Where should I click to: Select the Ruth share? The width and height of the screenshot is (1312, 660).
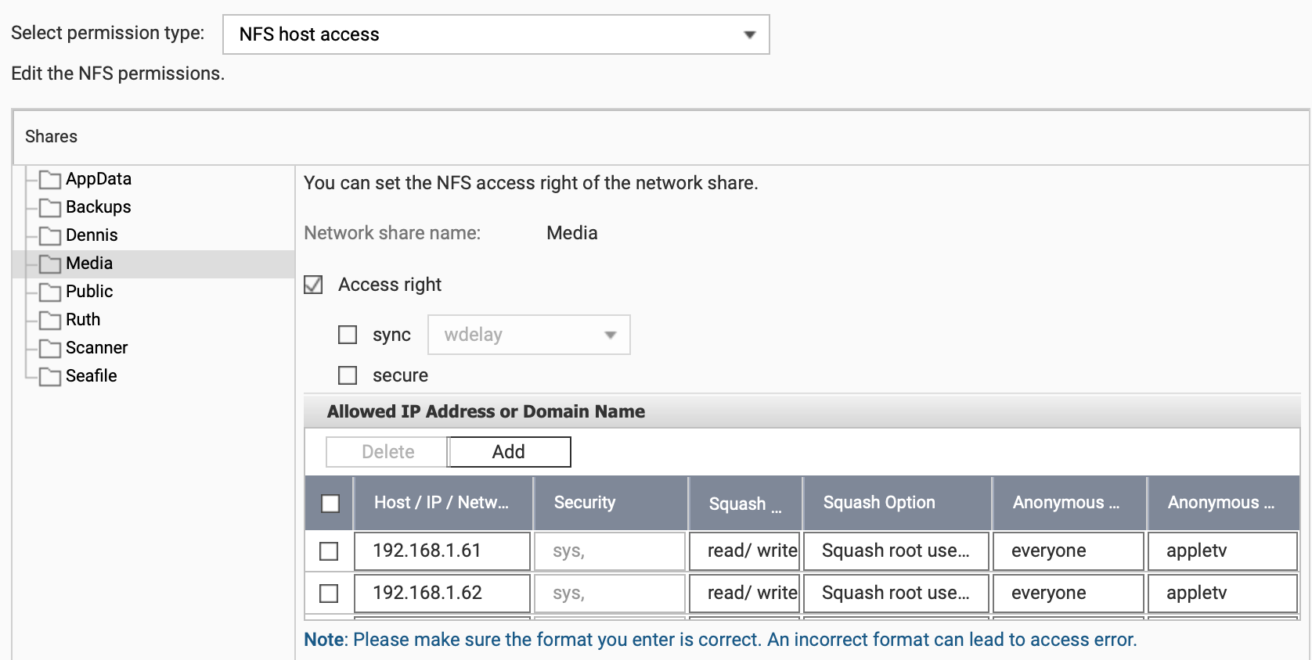coord(83,320)
